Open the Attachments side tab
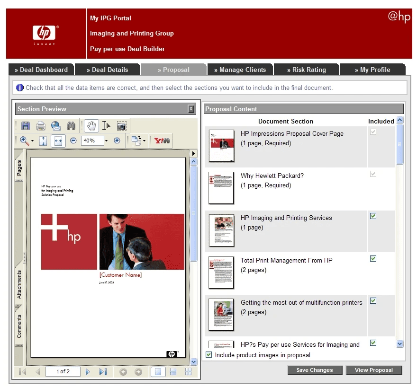Viewport: 417px width, 387px height. click(x=19, y=284)
